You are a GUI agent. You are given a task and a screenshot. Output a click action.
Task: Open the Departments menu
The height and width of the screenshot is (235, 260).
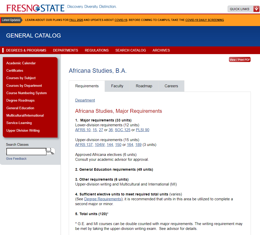coord(65,50)
